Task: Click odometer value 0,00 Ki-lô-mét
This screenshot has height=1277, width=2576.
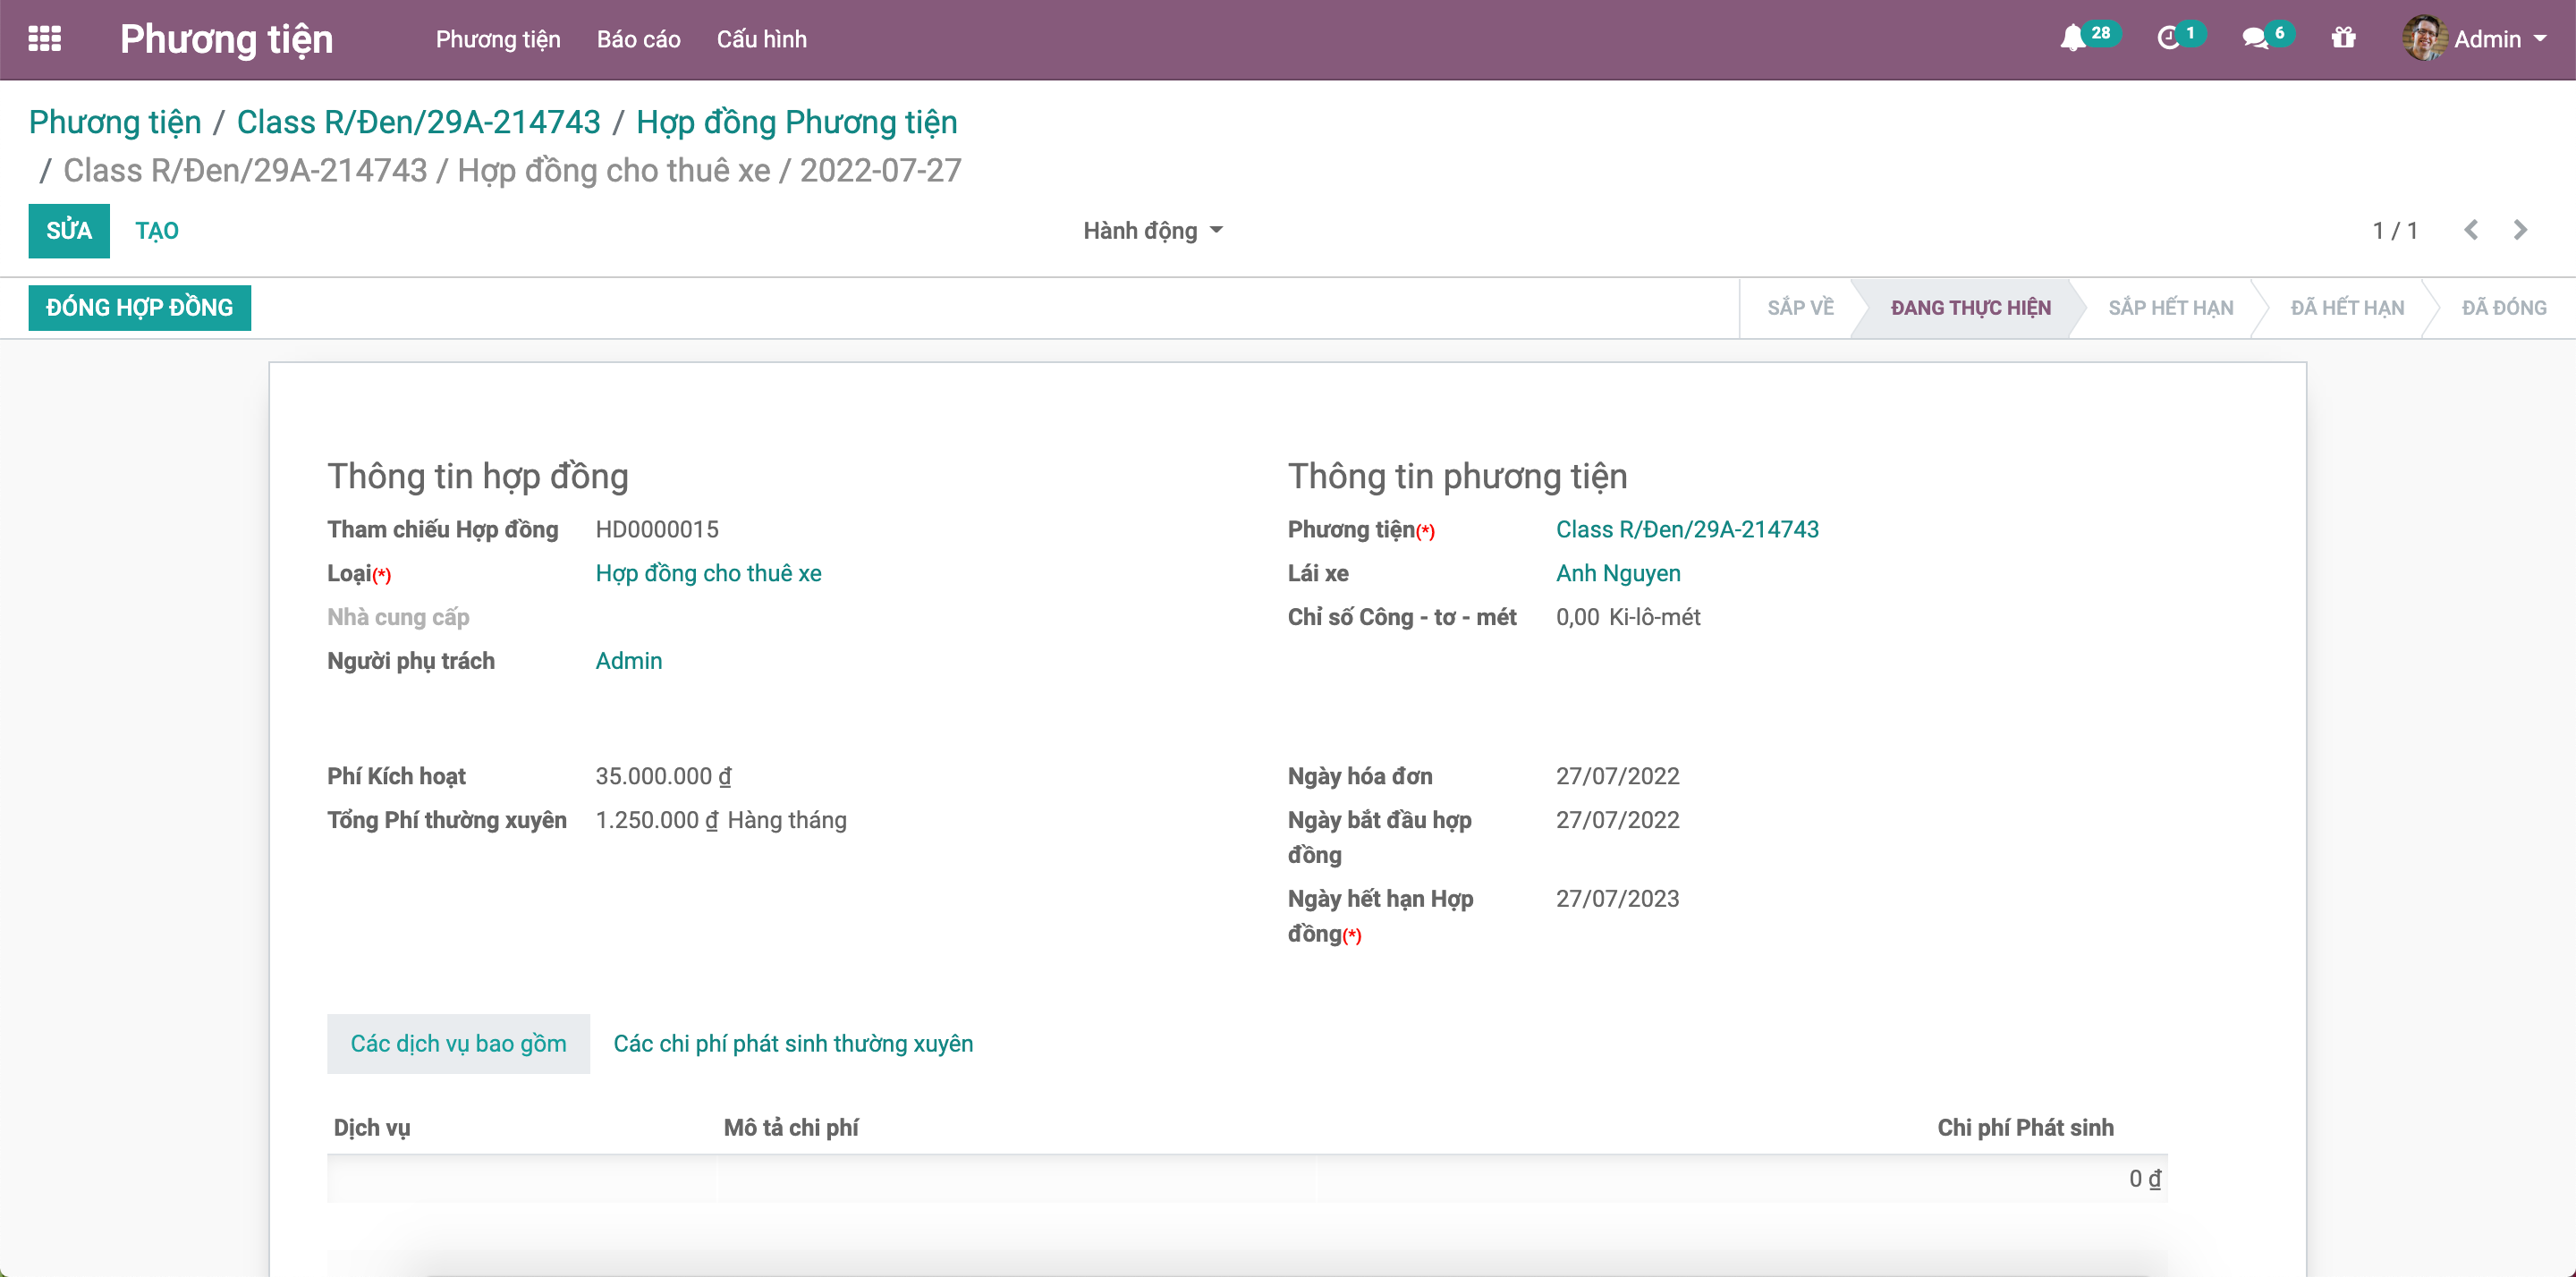Action: (1628, 618)
